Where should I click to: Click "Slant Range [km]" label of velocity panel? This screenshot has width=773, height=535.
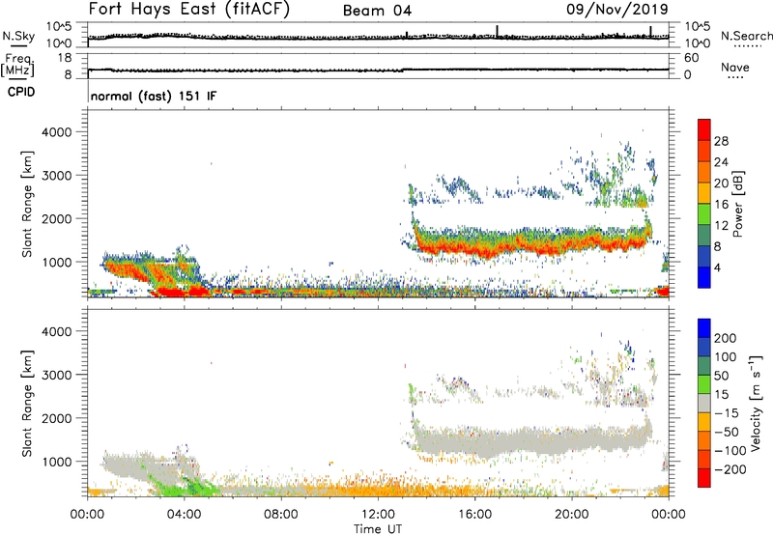click(27, 403)
